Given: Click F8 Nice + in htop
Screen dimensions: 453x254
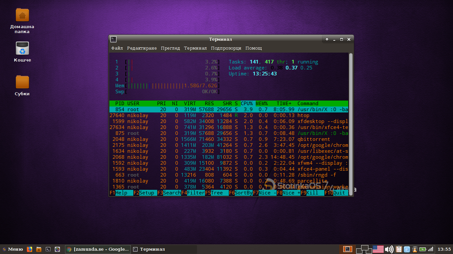Looking at the screenshot, I should [x=289, y=193].
